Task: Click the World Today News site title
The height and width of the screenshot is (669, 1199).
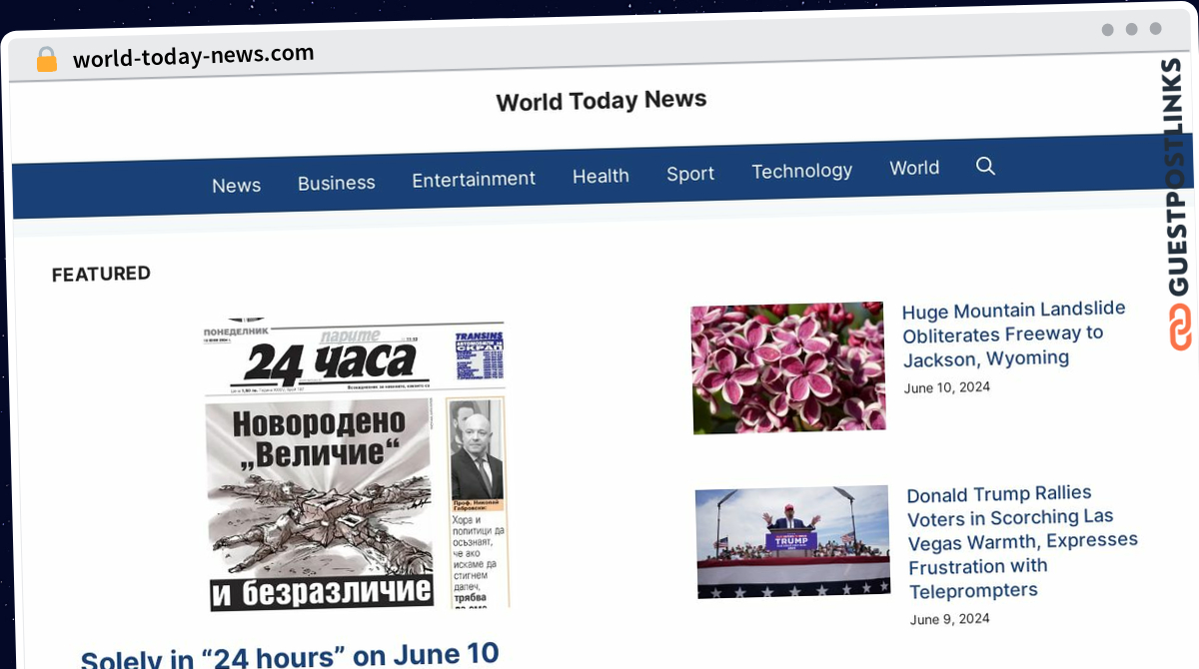Action: tap(601, 100)
